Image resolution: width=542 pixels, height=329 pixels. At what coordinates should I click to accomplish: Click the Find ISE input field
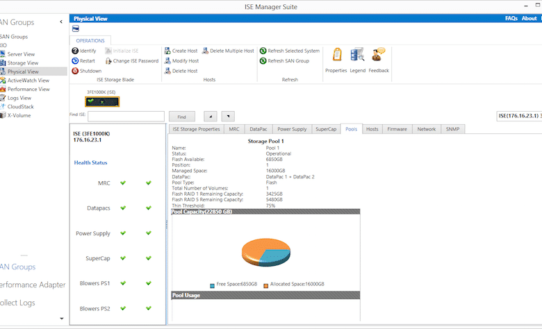click(126, 117)
